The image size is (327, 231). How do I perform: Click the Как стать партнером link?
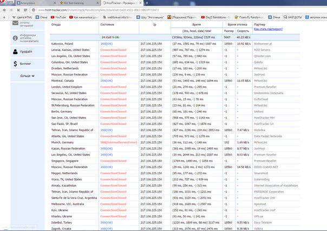(x=268, y=29)
